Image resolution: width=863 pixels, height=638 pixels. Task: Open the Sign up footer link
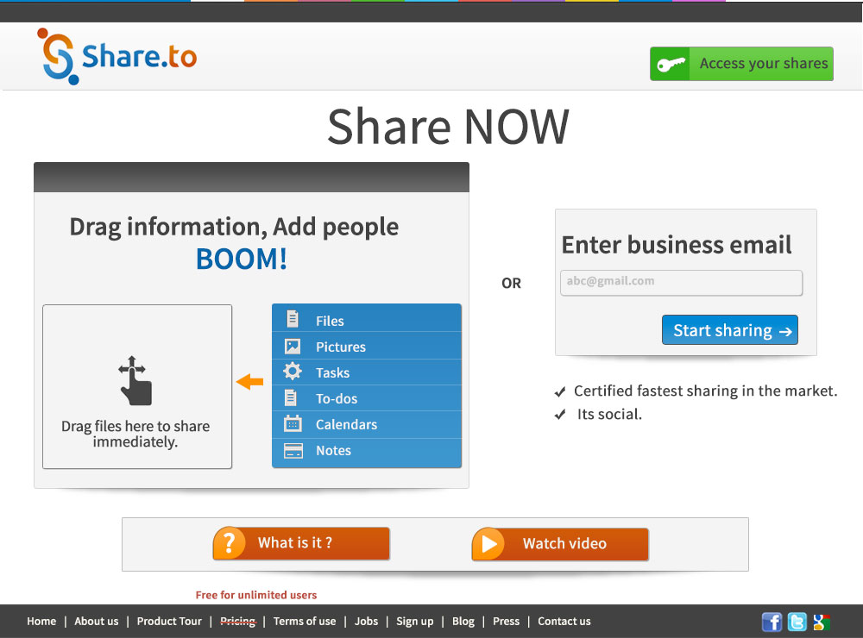pos(414,622)
